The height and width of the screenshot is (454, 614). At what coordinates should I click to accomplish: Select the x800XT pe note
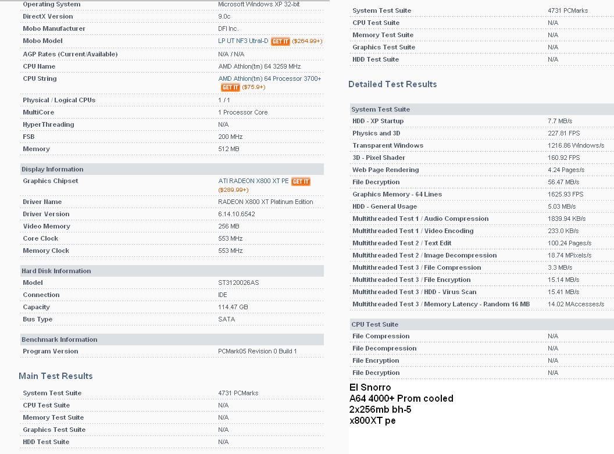click(x=372, y=421)
